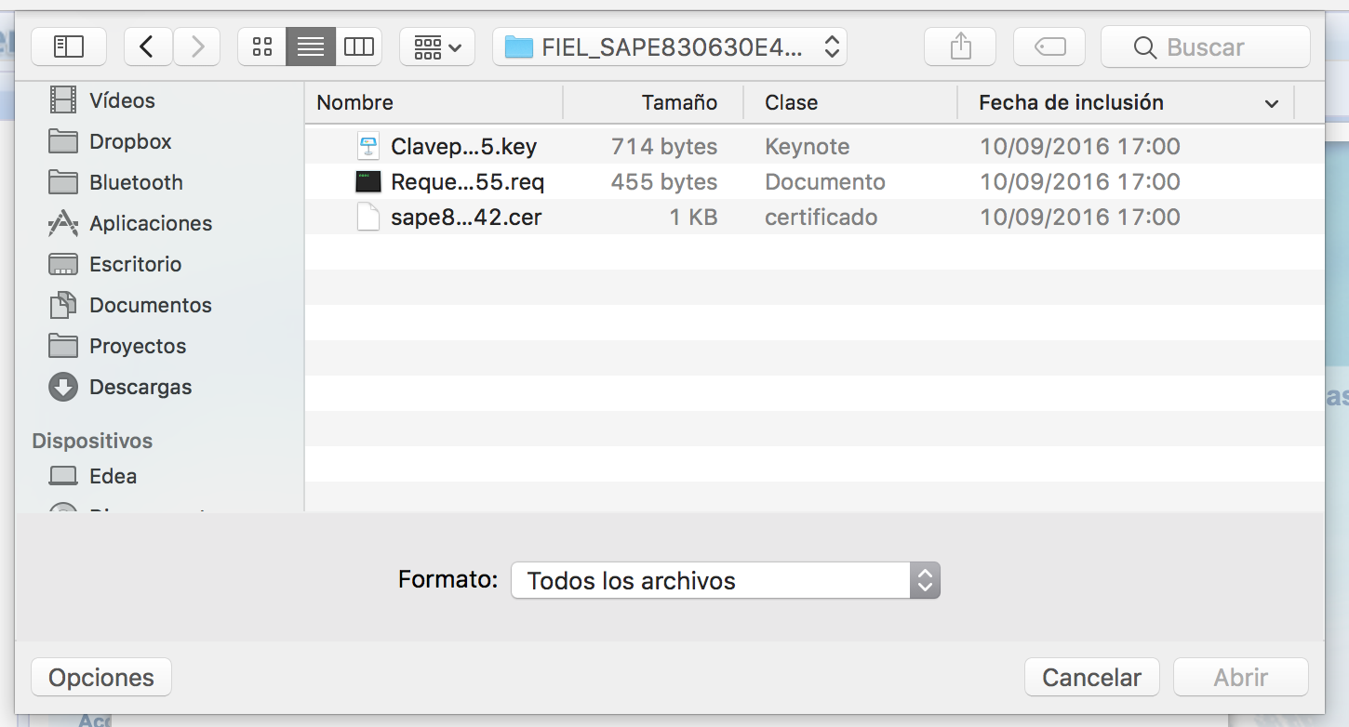This screenshot has height=727, width=1349.
Task: Switch to list view
Action: (311, 46)
